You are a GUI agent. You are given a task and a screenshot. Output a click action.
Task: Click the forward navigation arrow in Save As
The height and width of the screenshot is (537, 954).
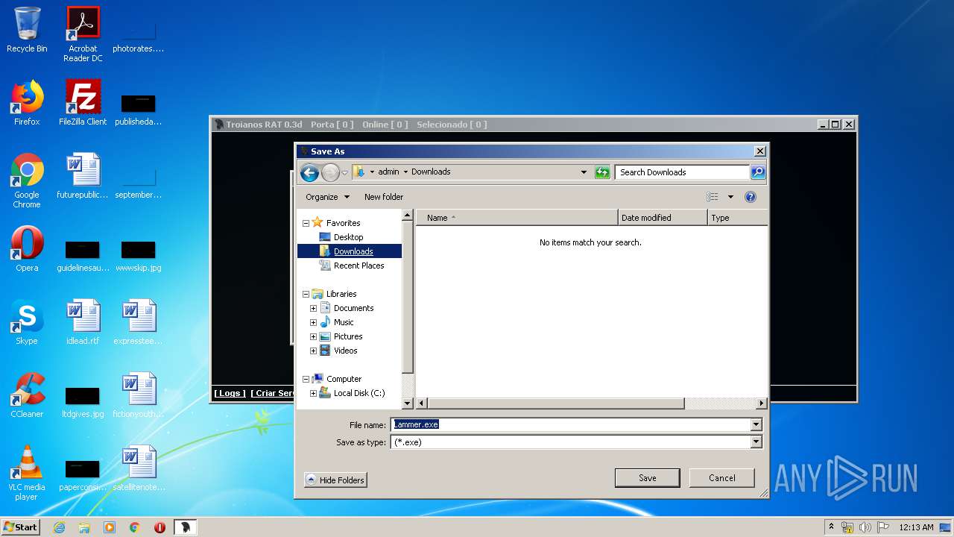click(x=330, y=172)
